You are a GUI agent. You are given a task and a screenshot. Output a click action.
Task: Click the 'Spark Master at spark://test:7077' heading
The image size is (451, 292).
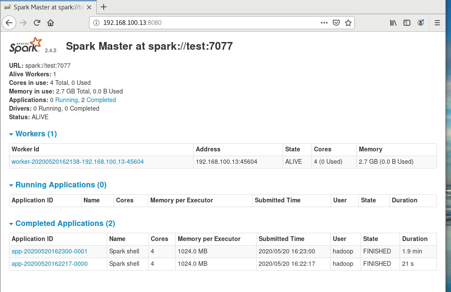[149, 46]
